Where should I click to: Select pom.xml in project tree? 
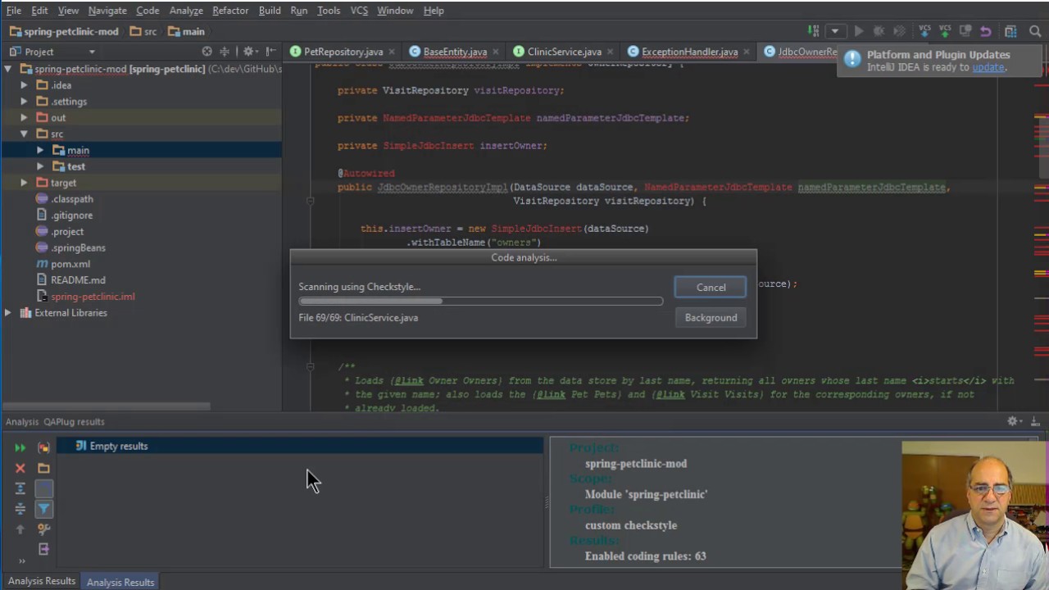point(70,264)
